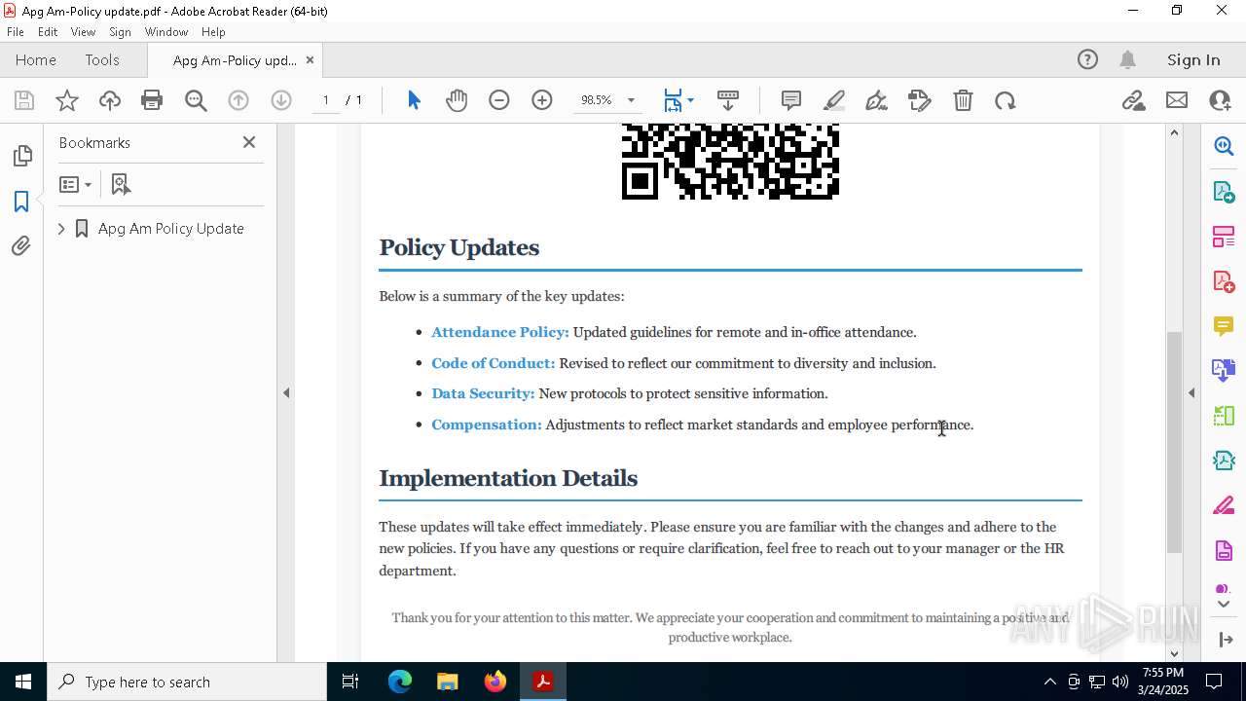1246x701 pixels.
Task: Click the share with others icon
Action: tap(1220, 100)
